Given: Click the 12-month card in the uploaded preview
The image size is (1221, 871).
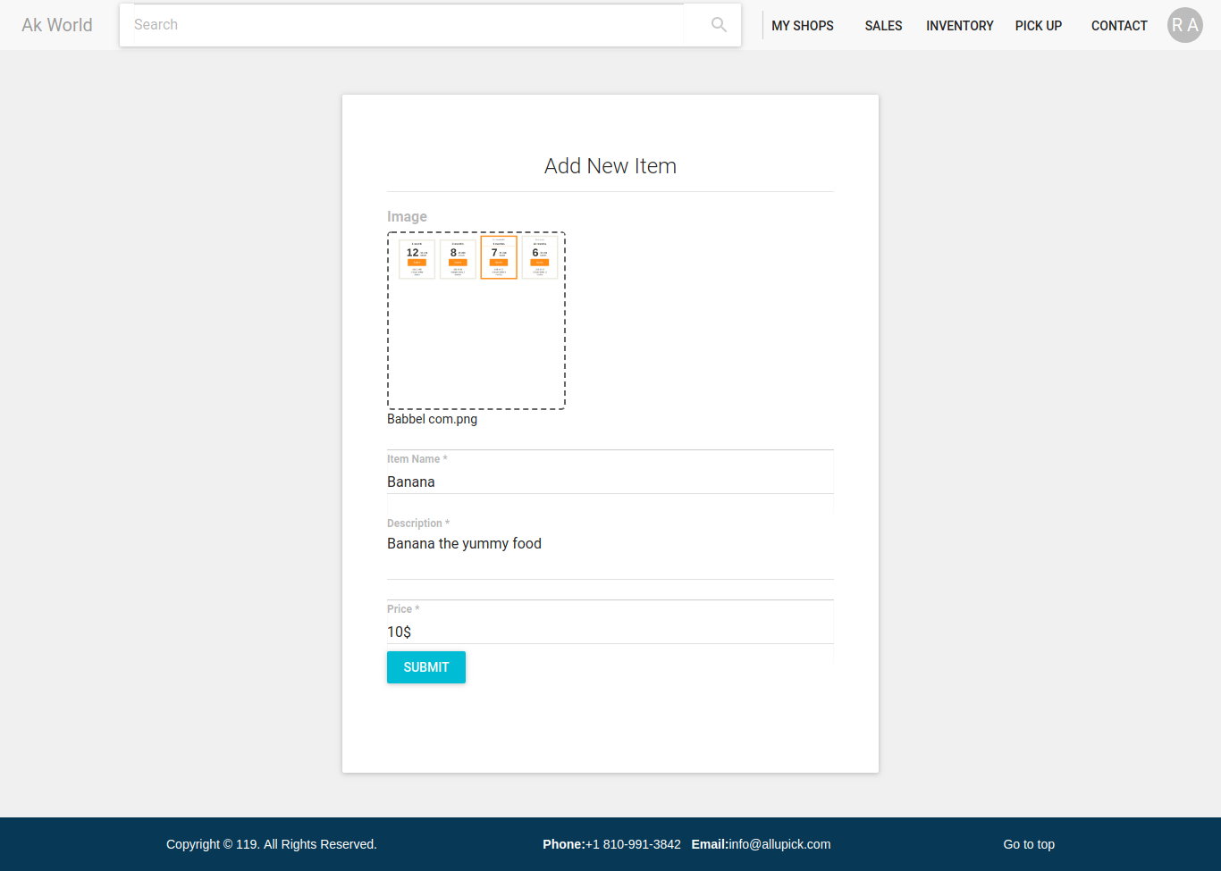Looking at the screenshot, I should (x=417, y=259).
